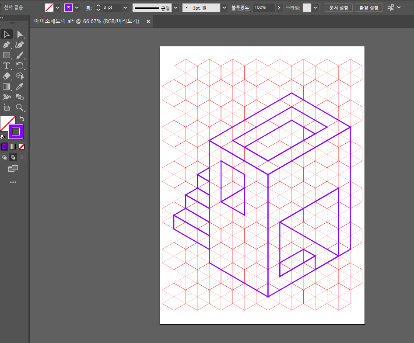Set paint mode to Gradient

point(13,146)
